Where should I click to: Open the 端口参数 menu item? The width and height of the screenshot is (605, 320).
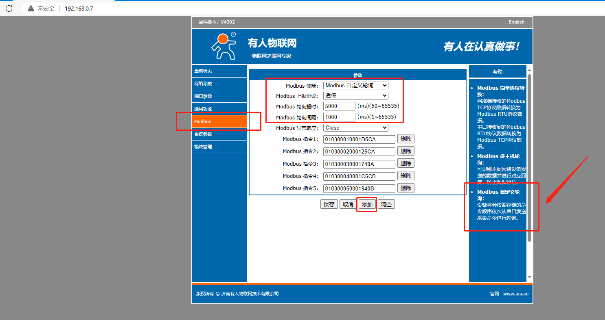[219, 96]
